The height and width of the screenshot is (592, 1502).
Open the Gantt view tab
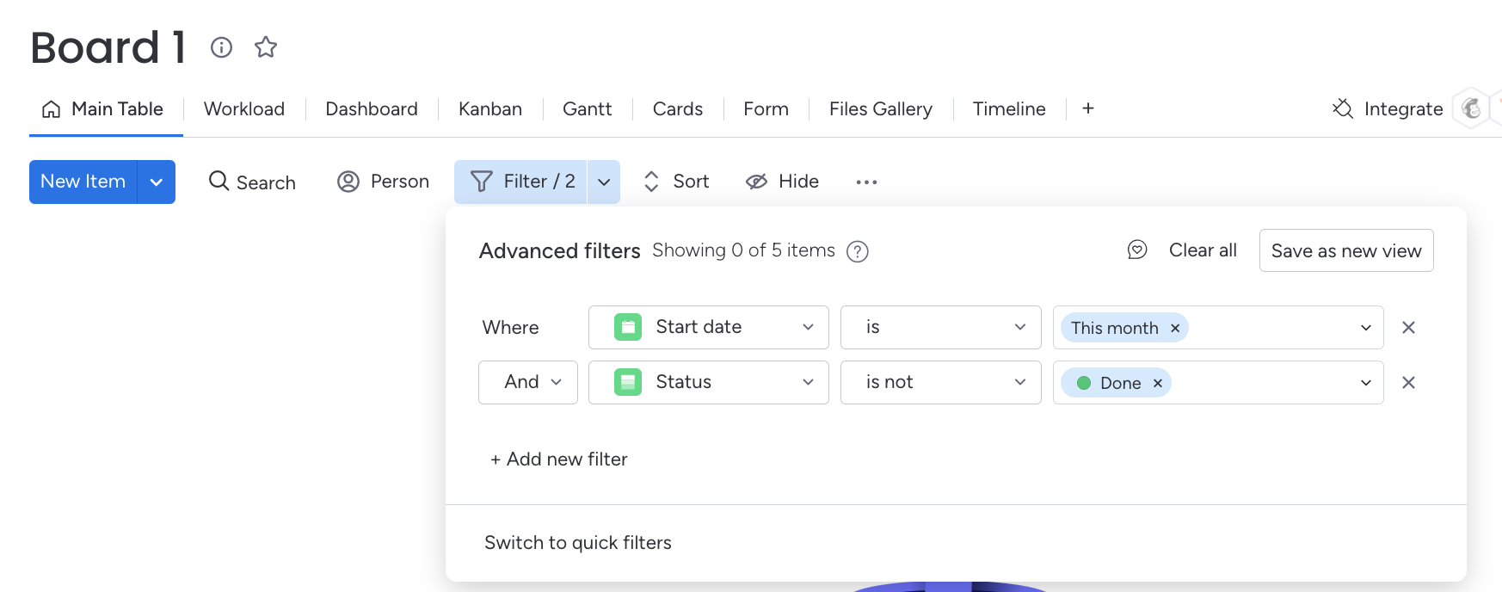click(x=587, y=109)
